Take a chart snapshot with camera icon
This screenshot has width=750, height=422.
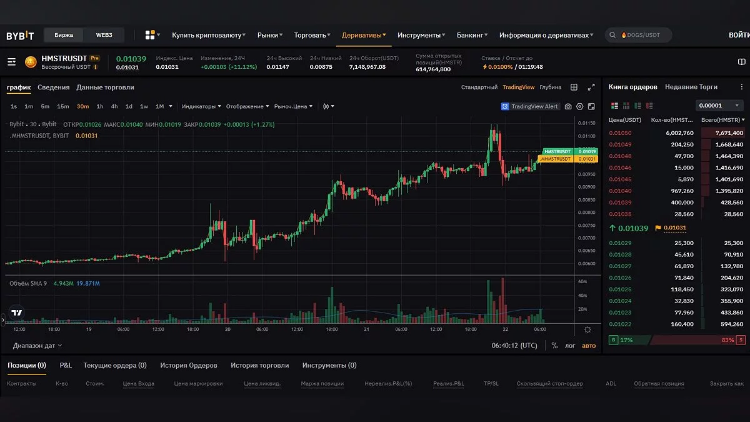coord(568,106)
